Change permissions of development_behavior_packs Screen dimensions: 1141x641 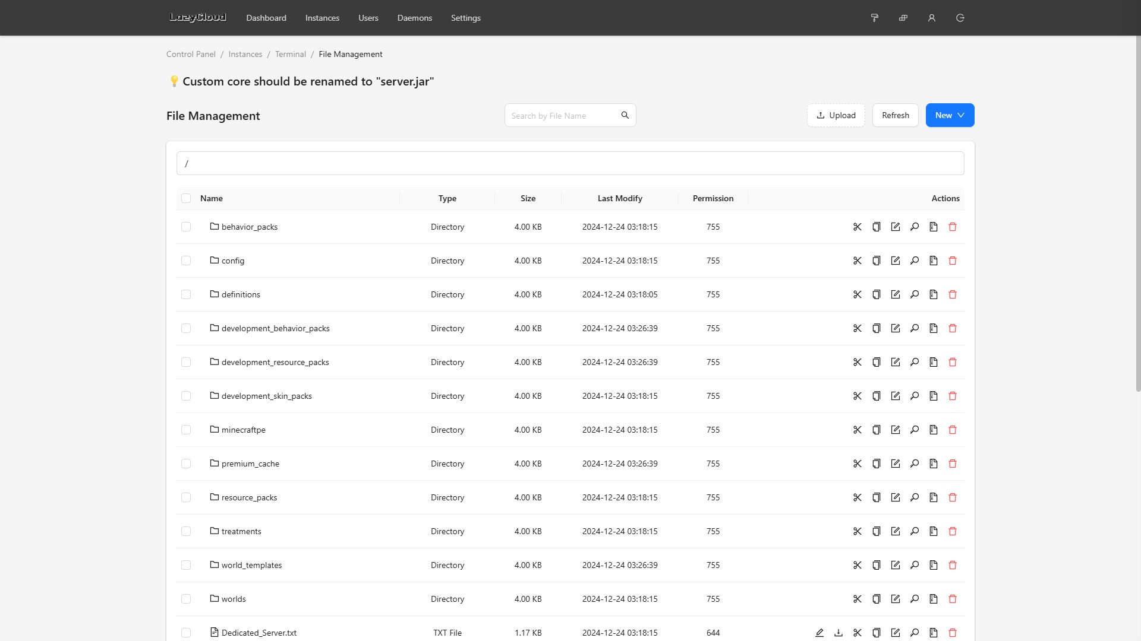915,328
